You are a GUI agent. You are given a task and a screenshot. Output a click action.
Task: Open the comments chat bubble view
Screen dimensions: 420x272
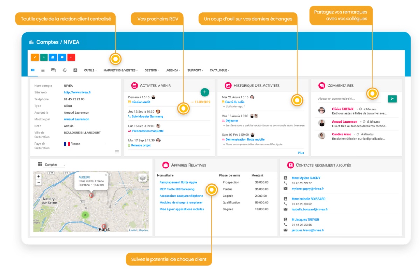[54, 70]
